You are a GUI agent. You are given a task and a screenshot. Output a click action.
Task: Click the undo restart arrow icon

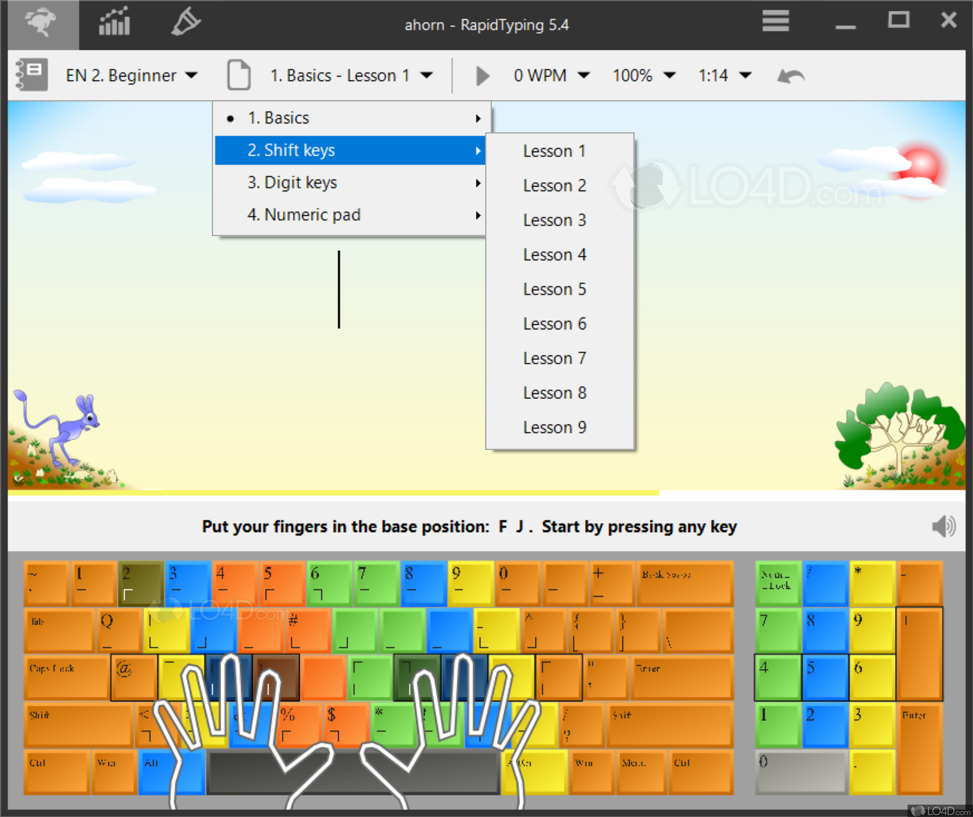[790, 75]
